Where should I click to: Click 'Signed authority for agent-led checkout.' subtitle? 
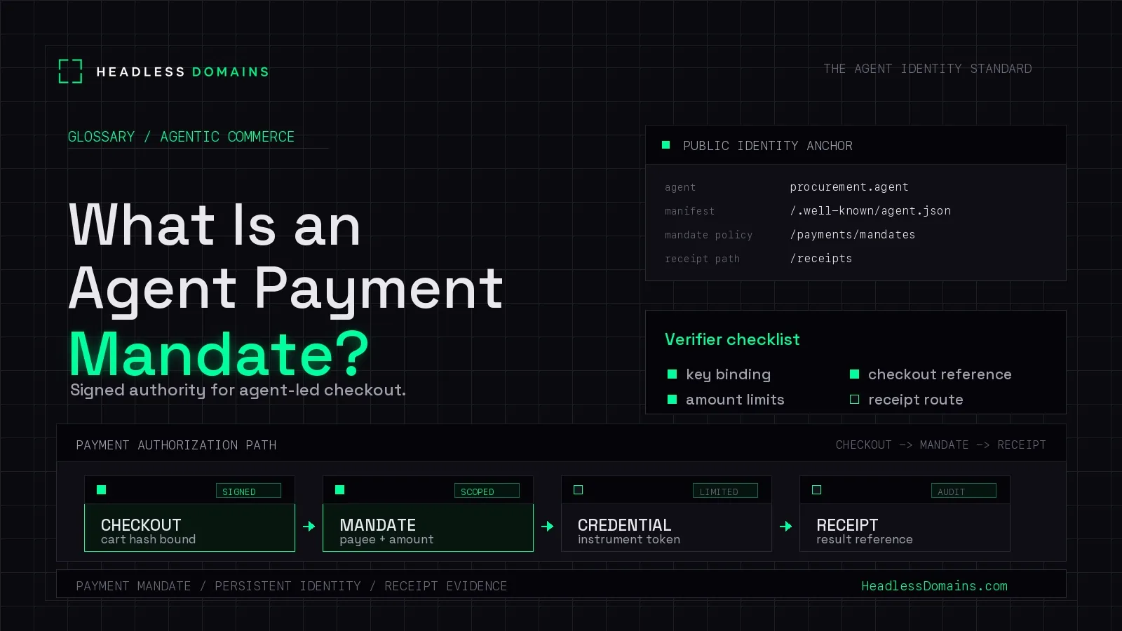pos(238,390)
